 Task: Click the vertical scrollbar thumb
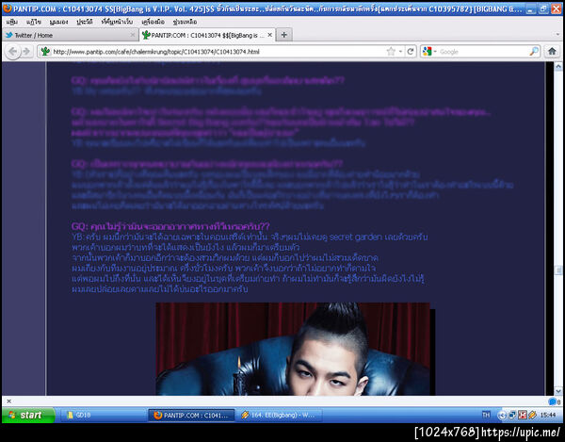click(558, 270)
